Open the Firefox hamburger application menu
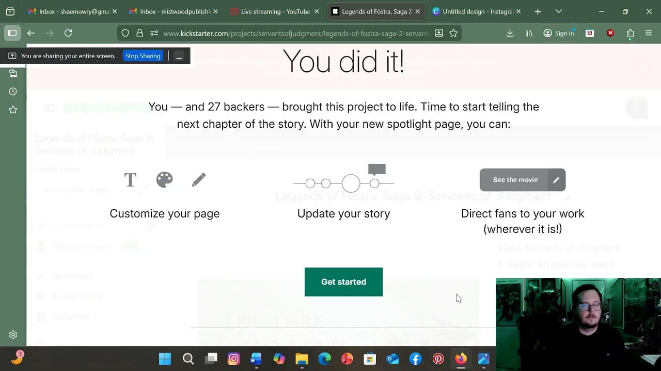This screenshot has height=371, width=661. coord(649,33)
